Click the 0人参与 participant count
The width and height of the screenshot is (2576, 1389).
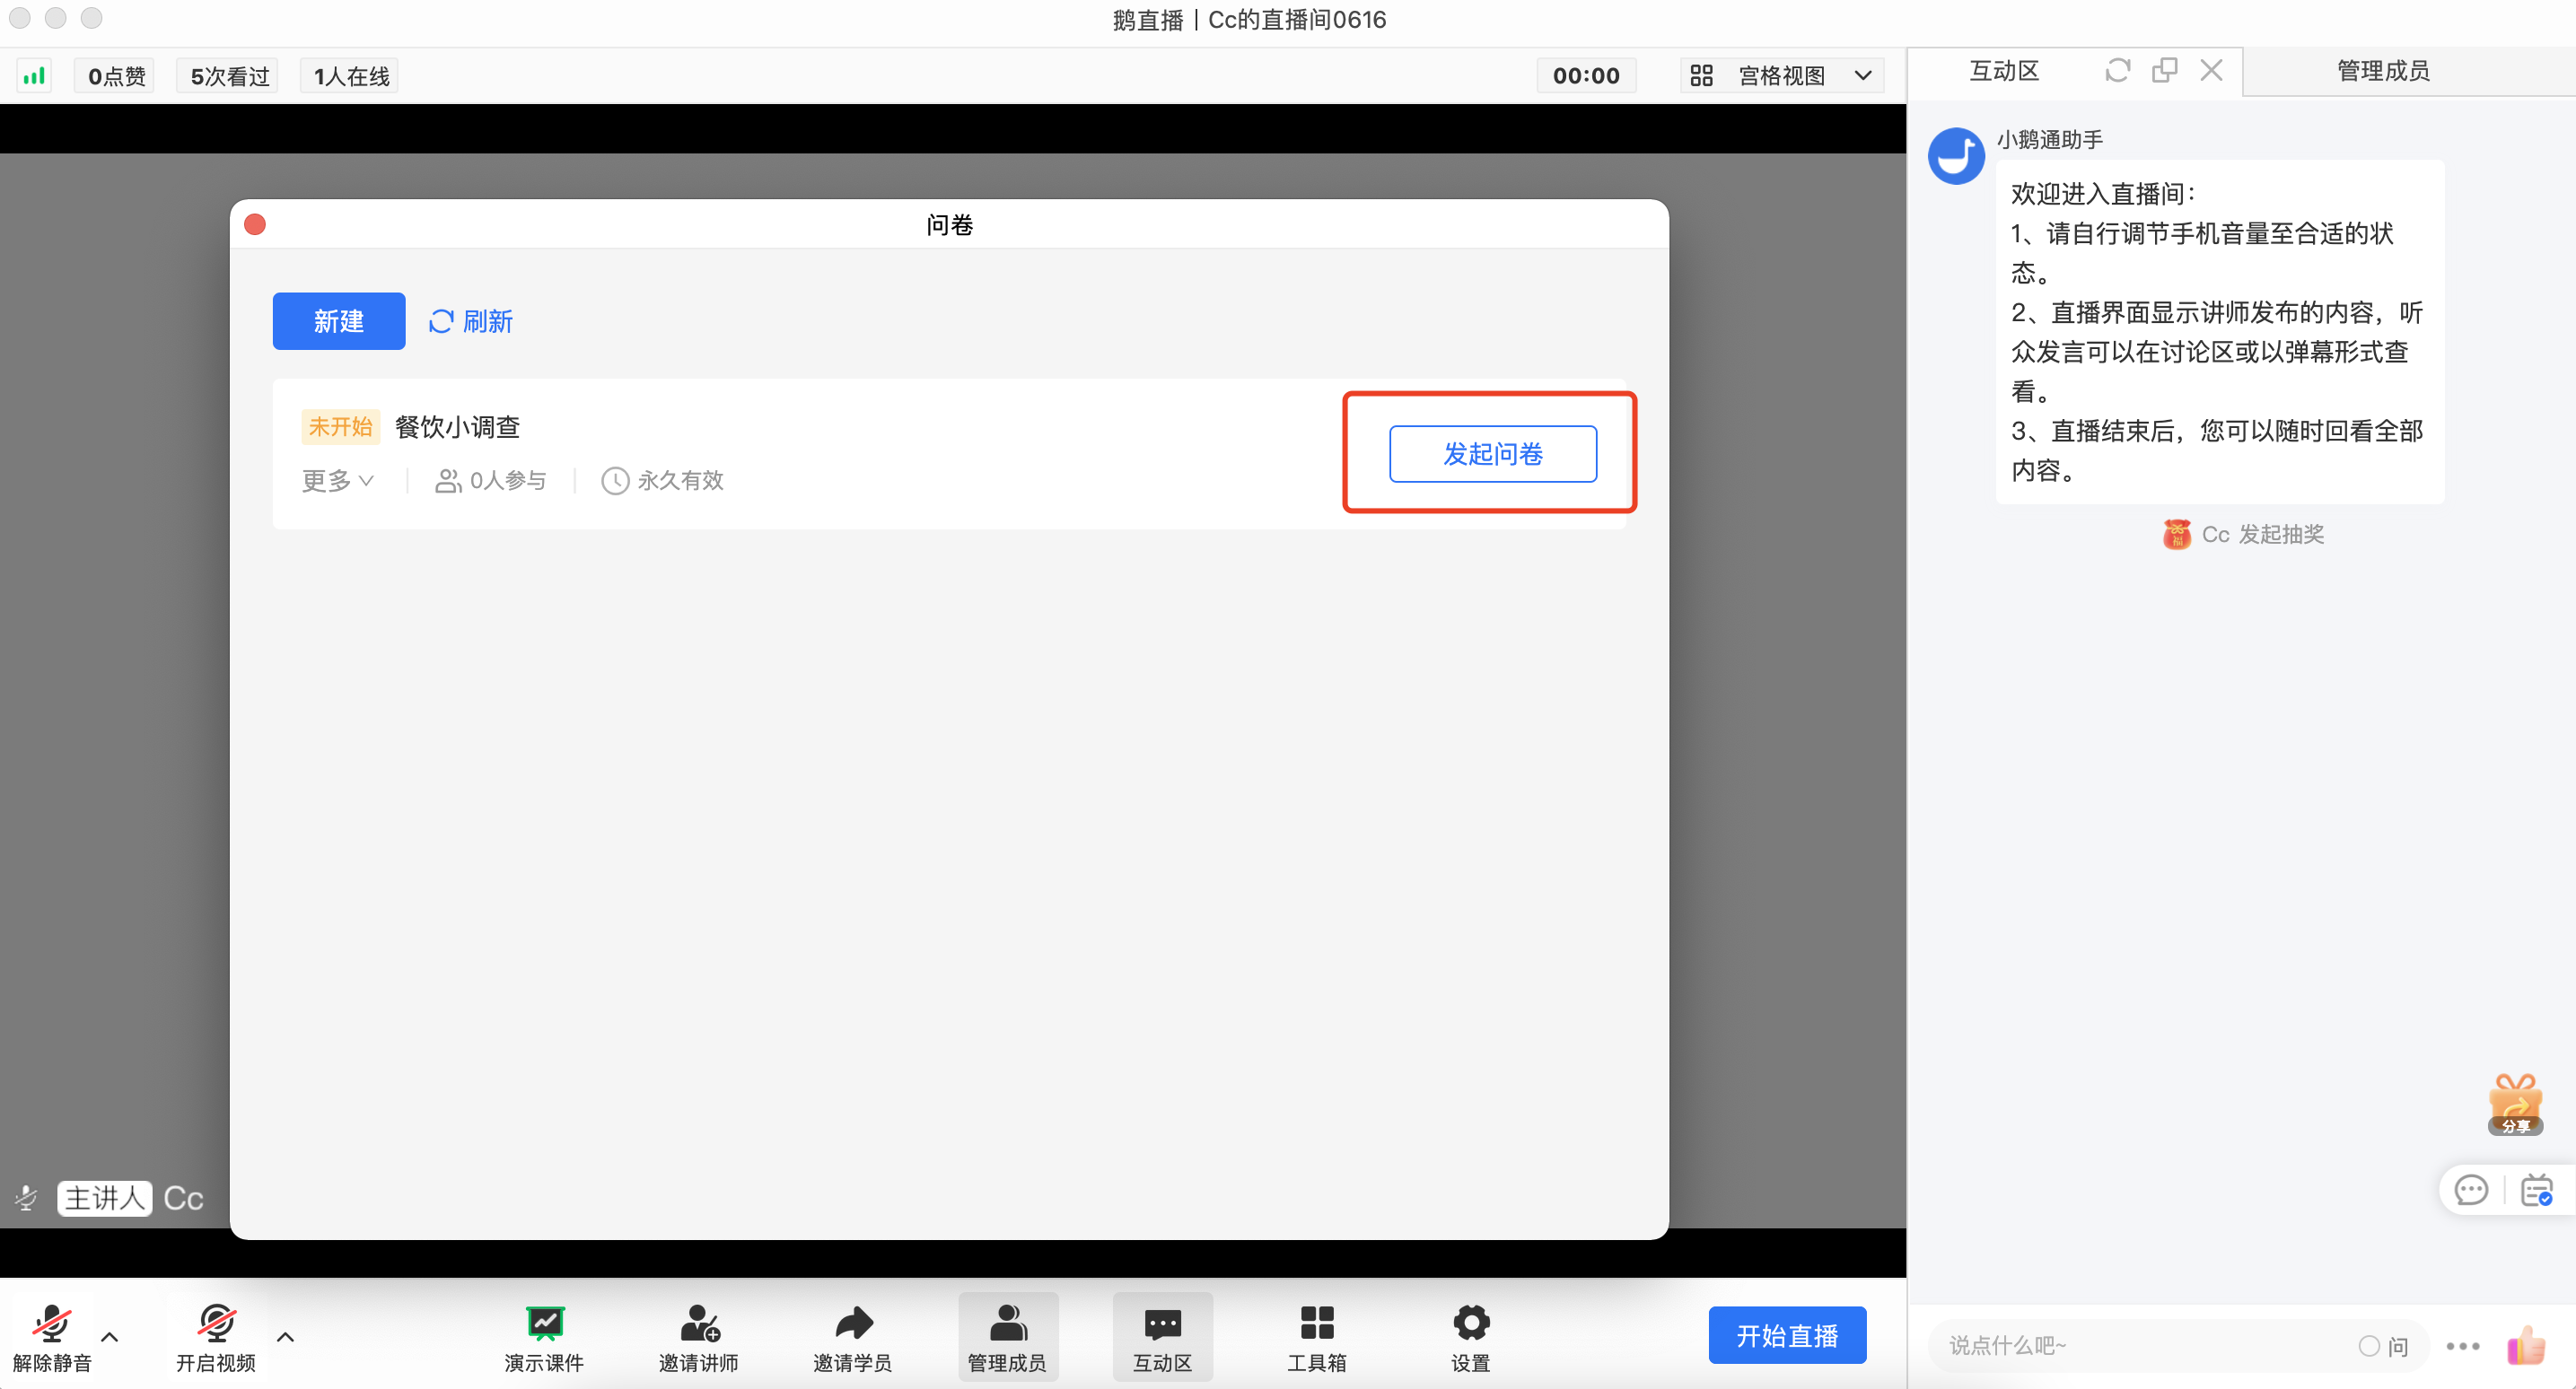click(491, 481)
